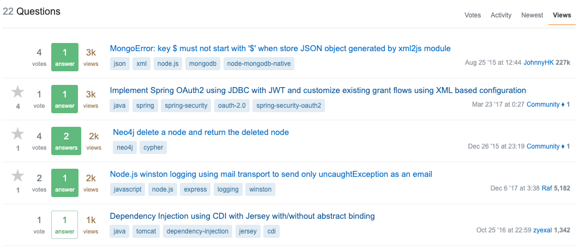Select the Newest sorting tab
The width and height of the screenshot is (579, 246).
point(532,15)
